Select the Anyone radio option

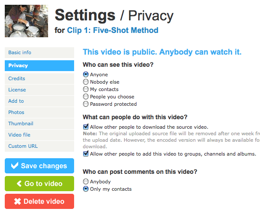coord(86,75)
